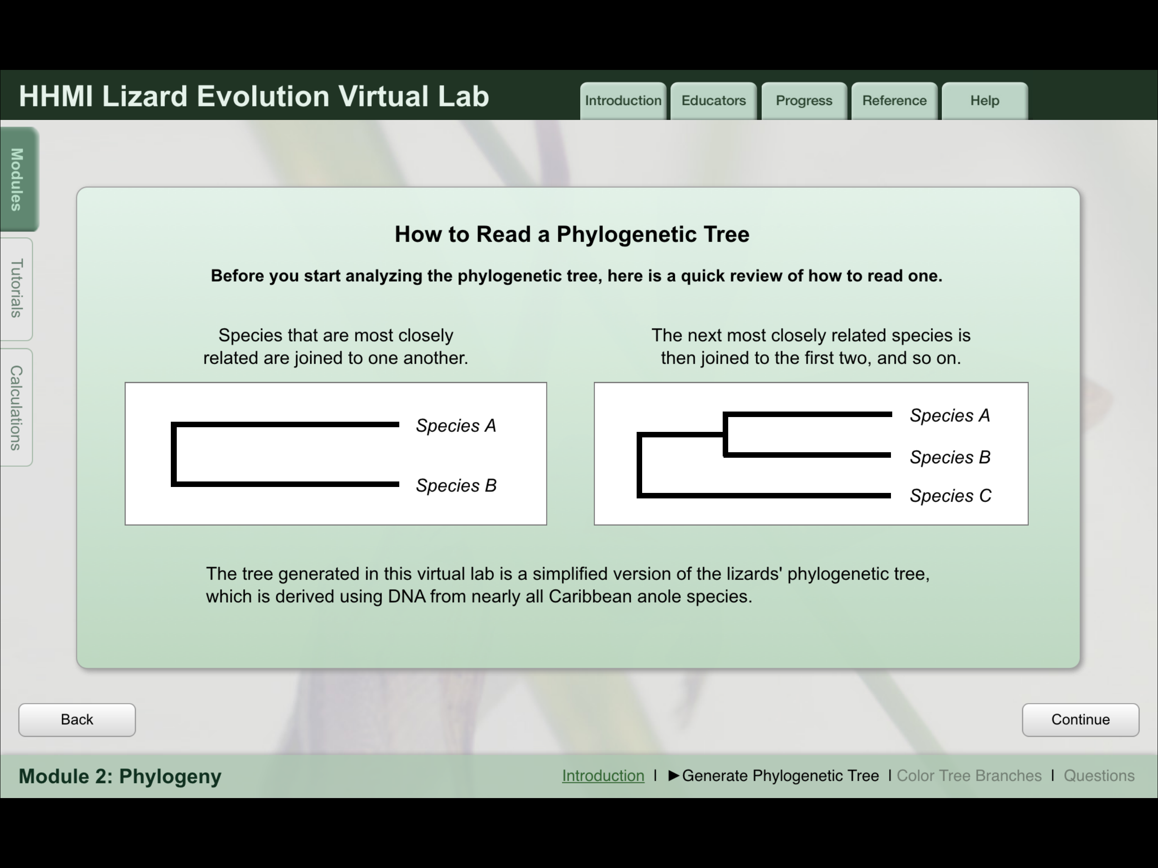Click the play arrow before Generate

(674, 775)
